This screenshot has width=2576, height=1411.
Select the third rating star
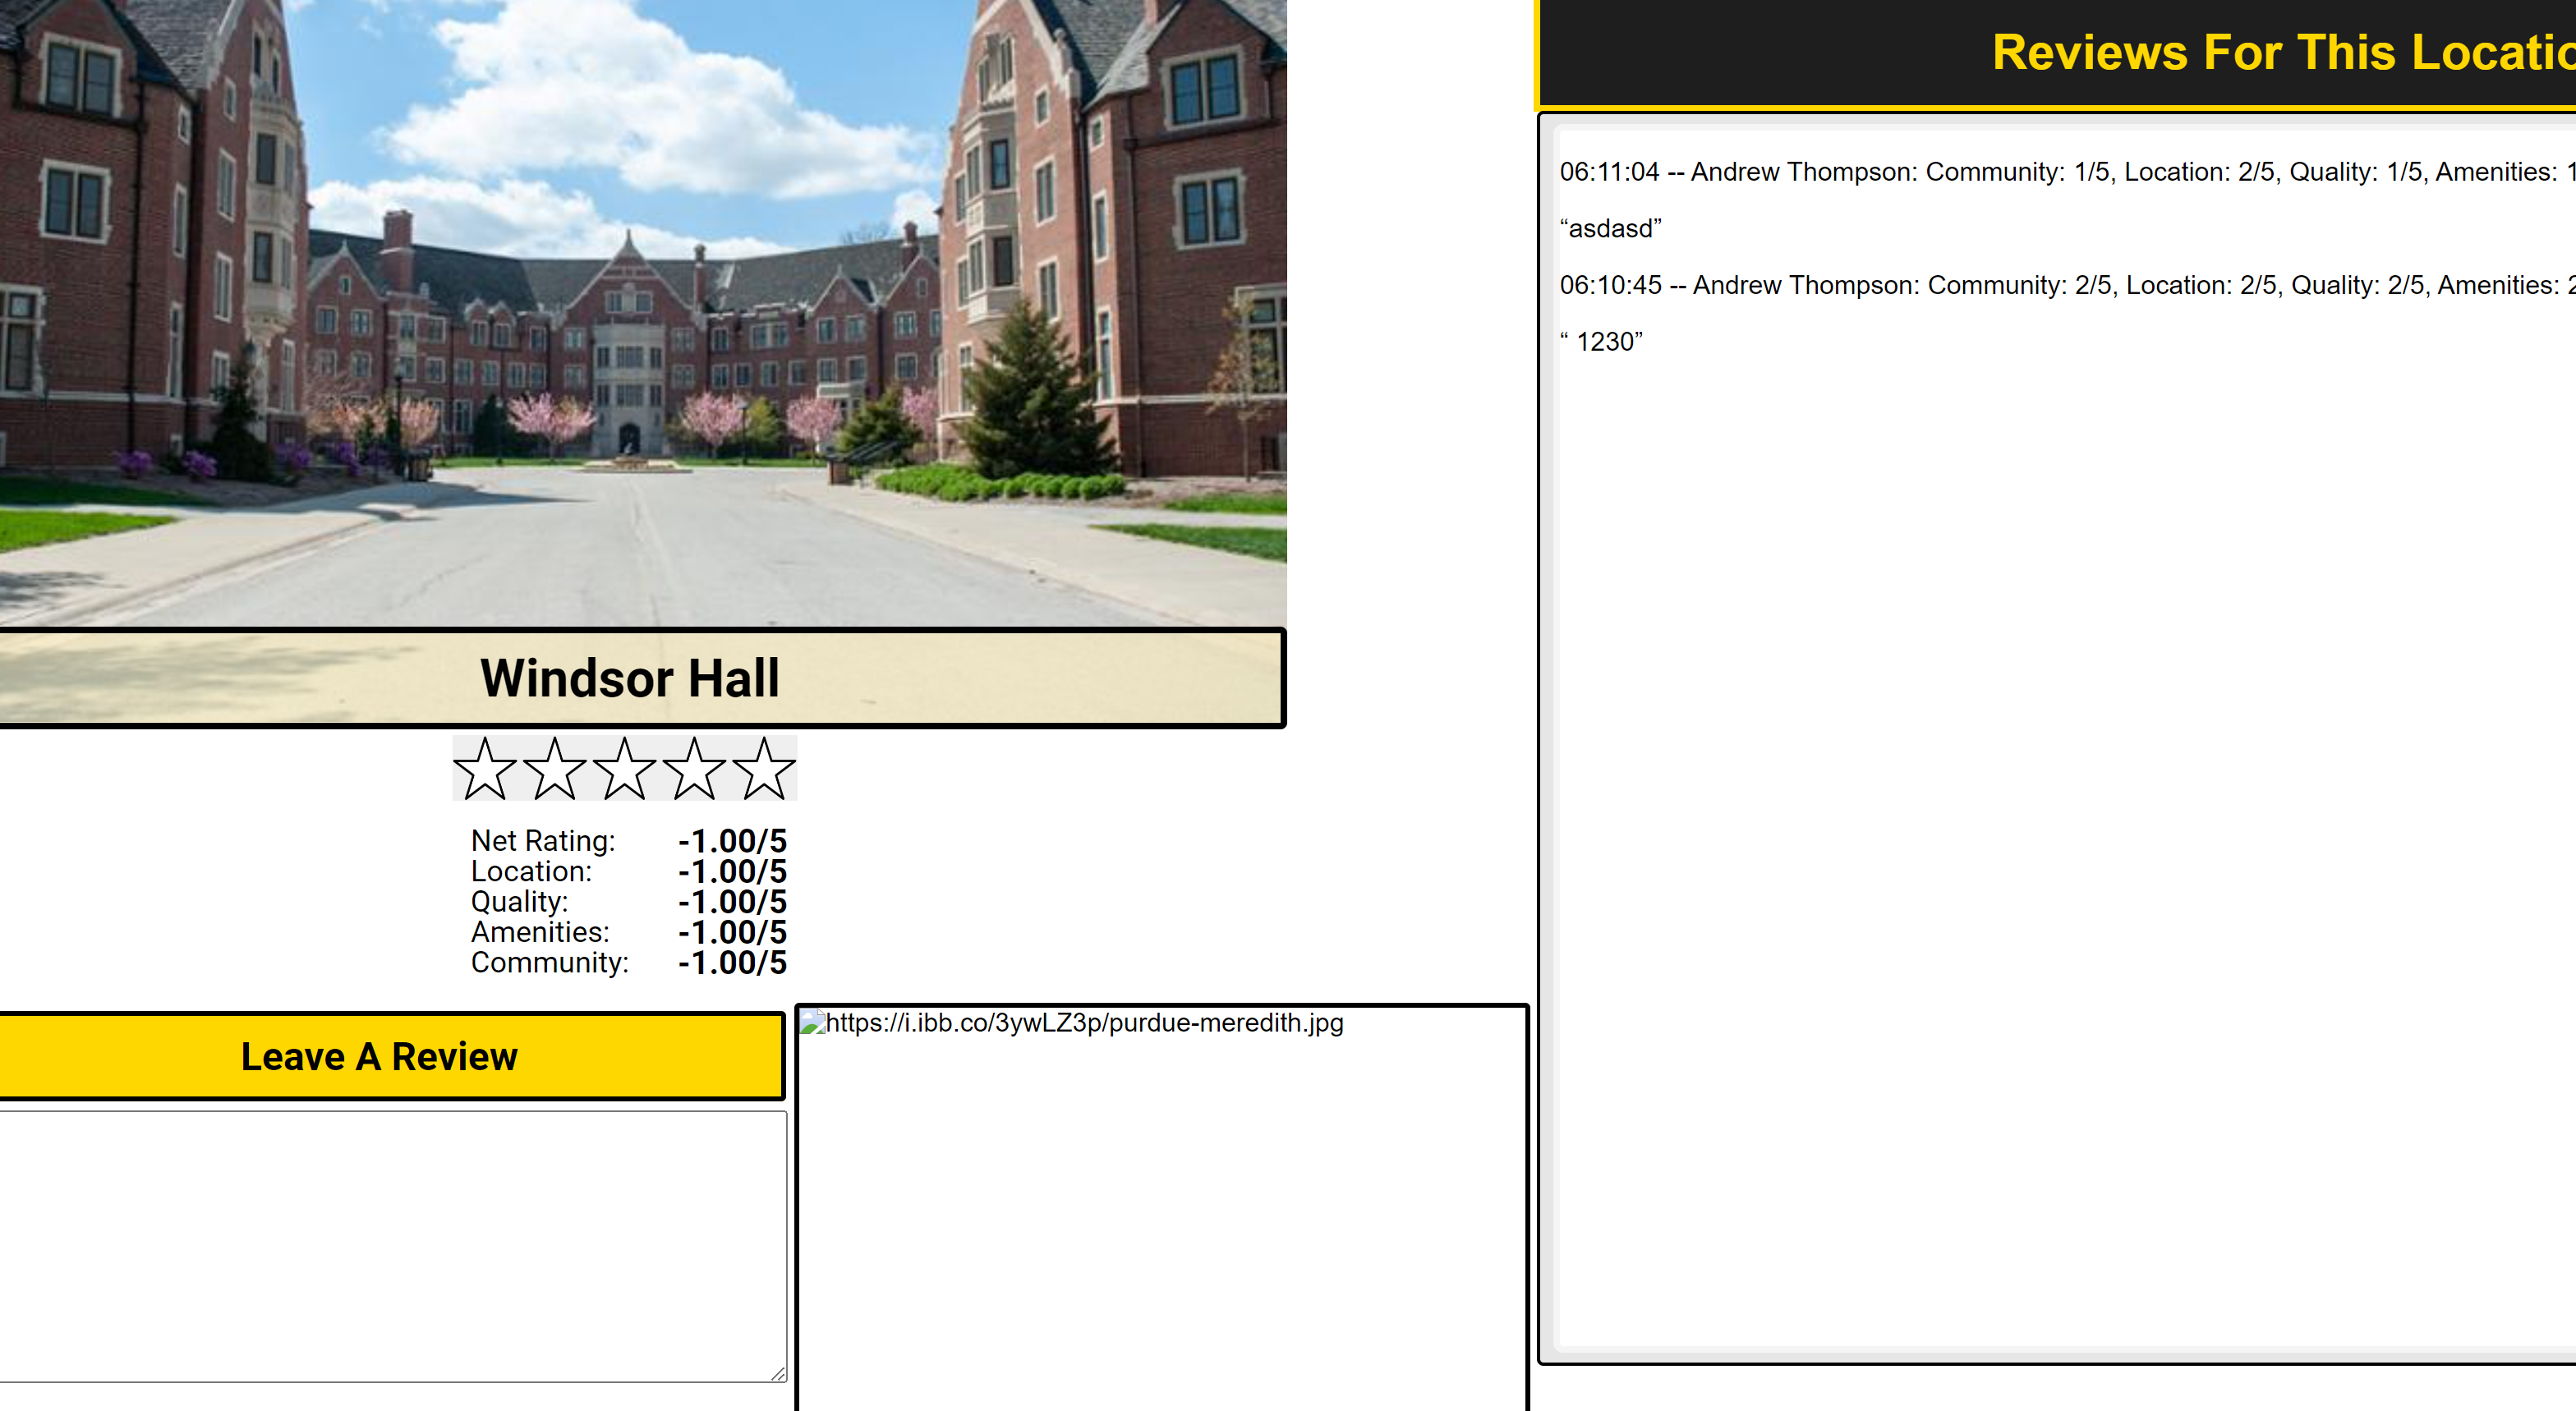point(625,769)
